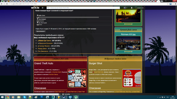
Task: Switch to the first Facebook browser tab
Action: point(15,1)
